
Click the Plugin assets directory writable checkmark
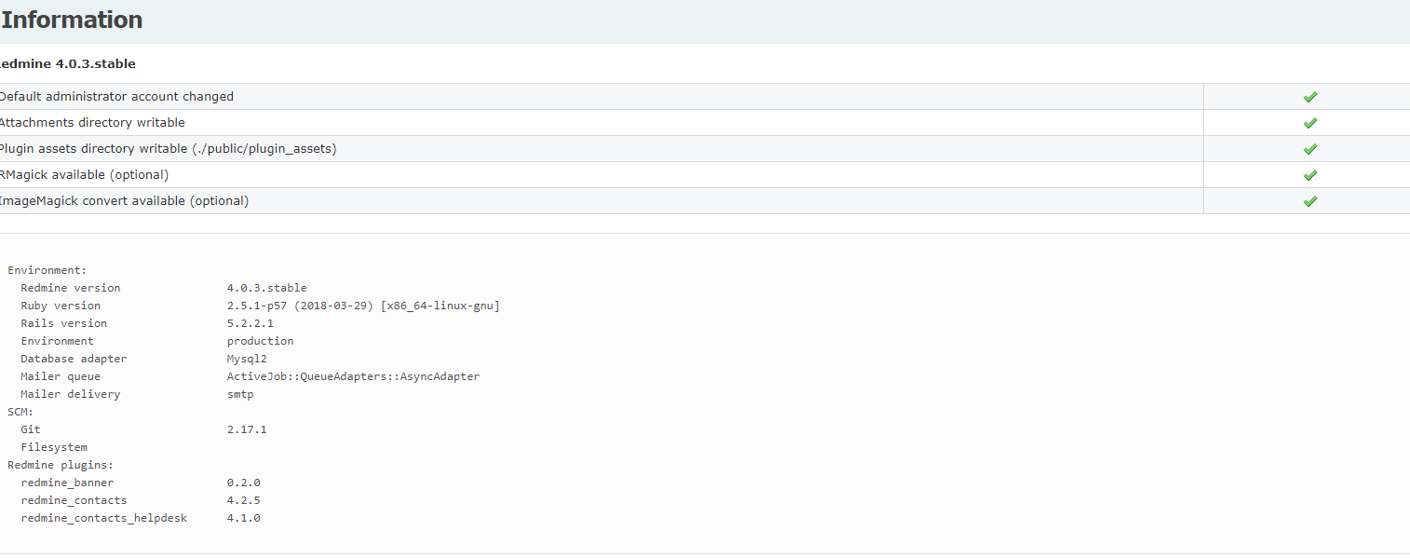tap(1309, 149)
